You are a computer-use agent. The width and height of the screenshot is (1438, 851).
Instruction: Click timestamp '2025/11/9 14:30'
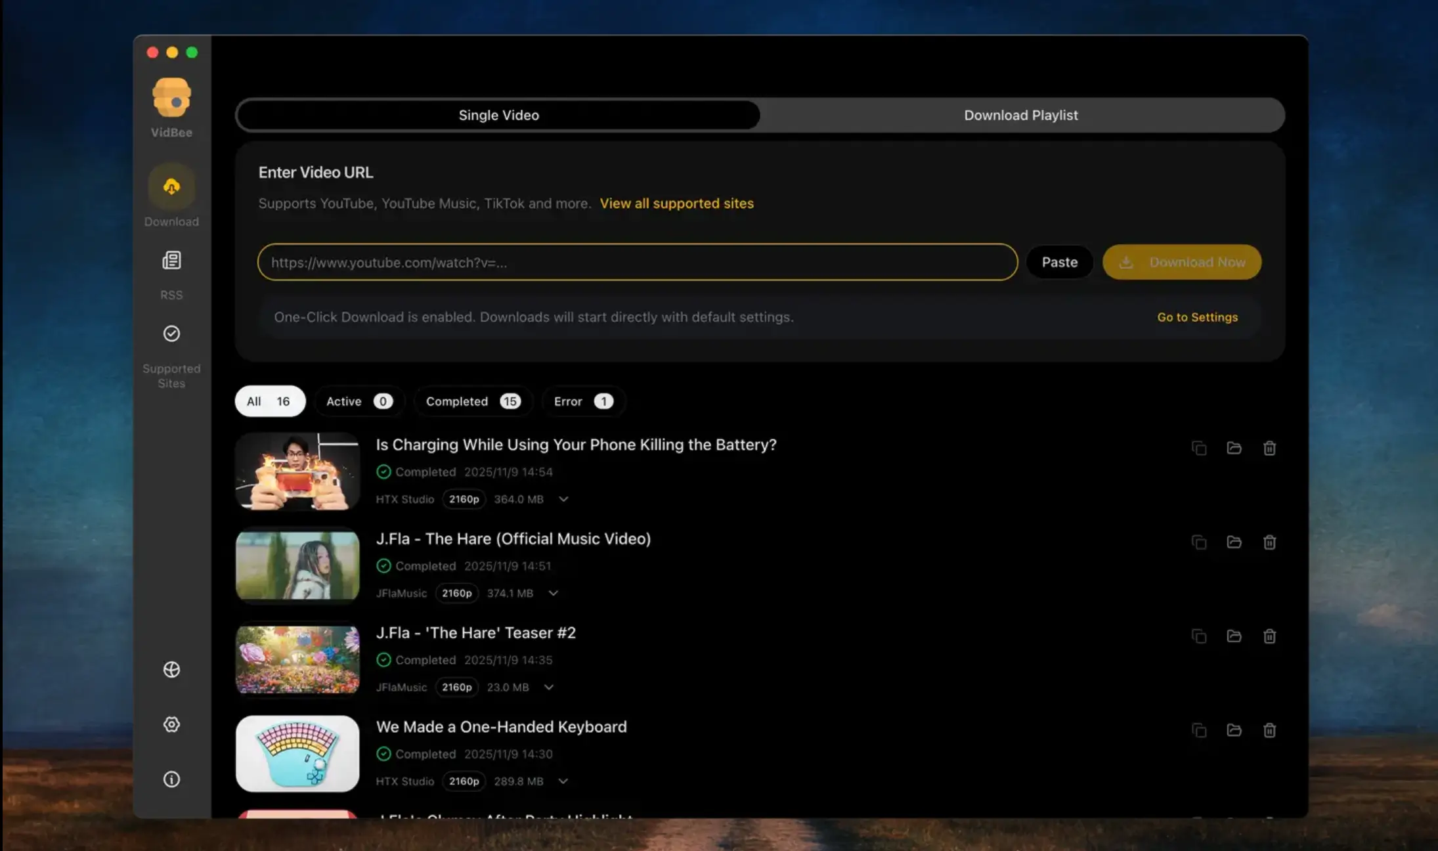tap(508, 754)
